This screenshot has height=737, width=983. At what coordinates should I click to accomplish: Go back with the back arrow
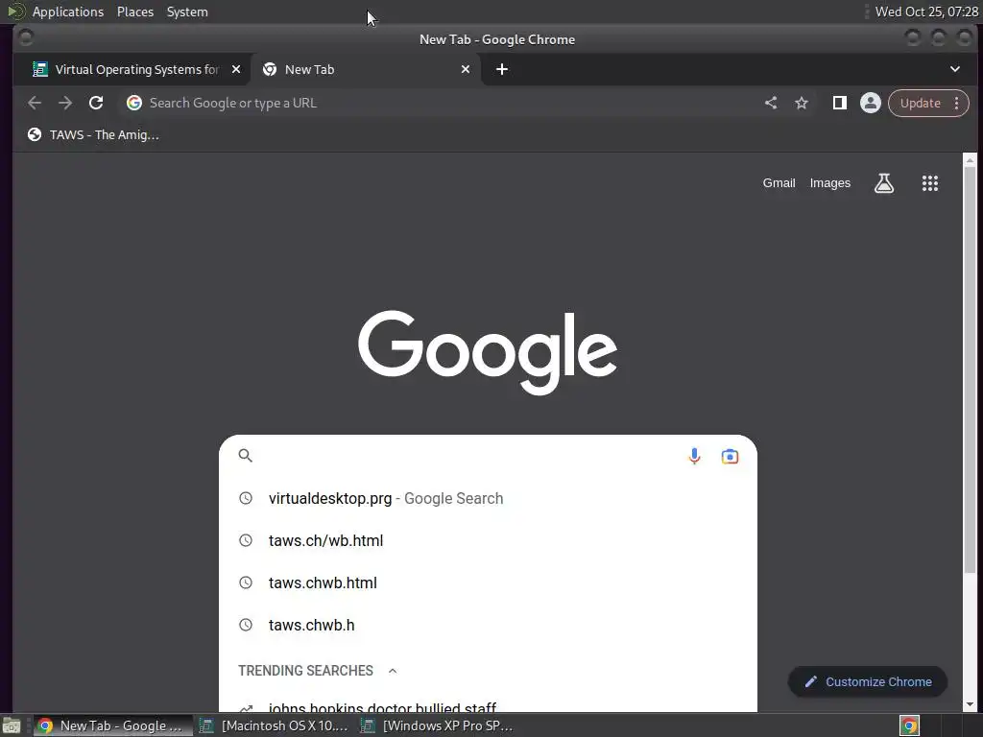(x=35, y=103)
